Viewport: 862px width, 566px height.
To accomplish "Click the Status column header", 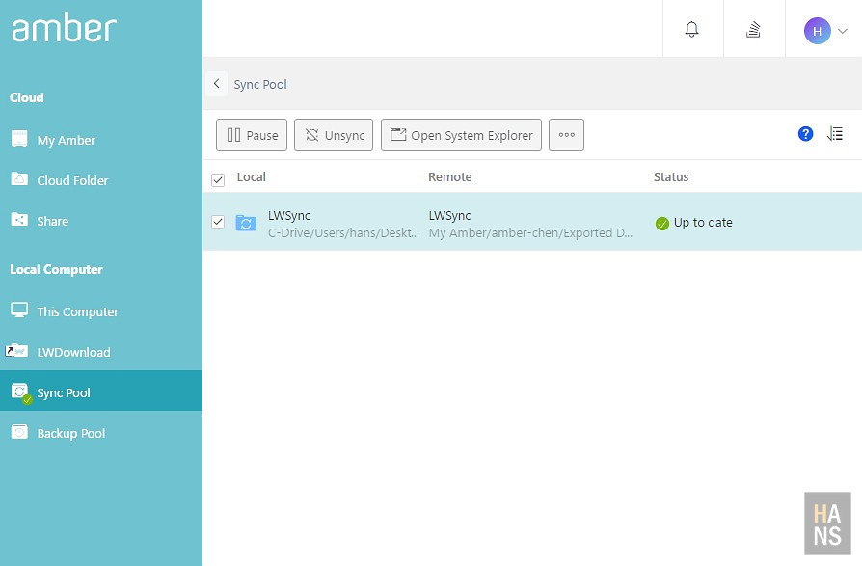I will coord(671,177).
